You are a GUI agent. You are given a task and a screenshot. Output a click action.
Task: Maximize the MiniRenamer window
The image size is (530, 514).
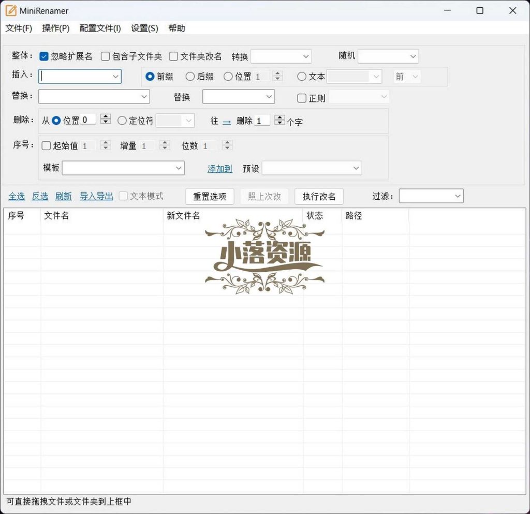coord(480,11)
